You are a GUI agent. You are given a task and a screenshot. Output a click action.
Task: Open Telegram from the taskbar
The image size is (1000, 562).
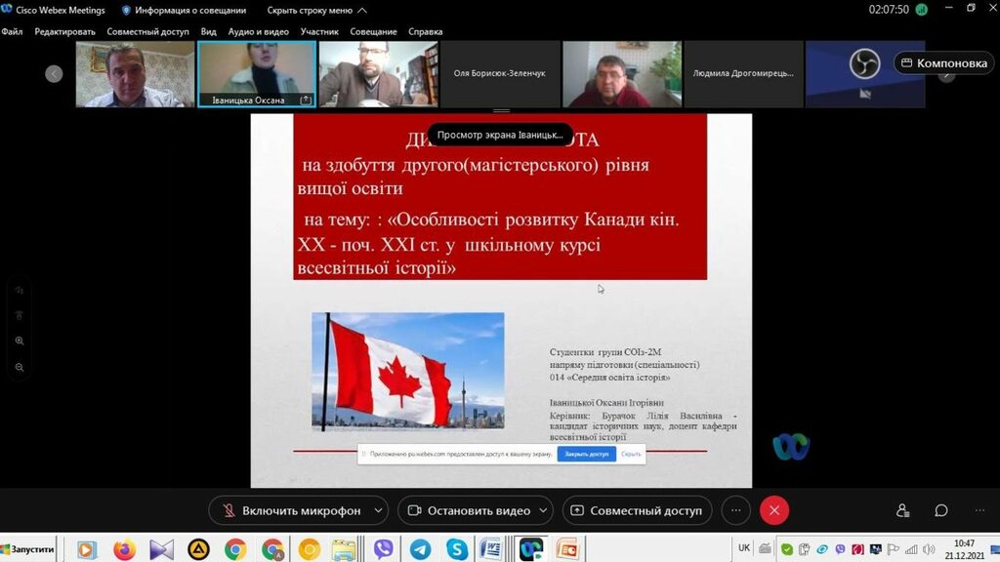click(x=420, y=549)
